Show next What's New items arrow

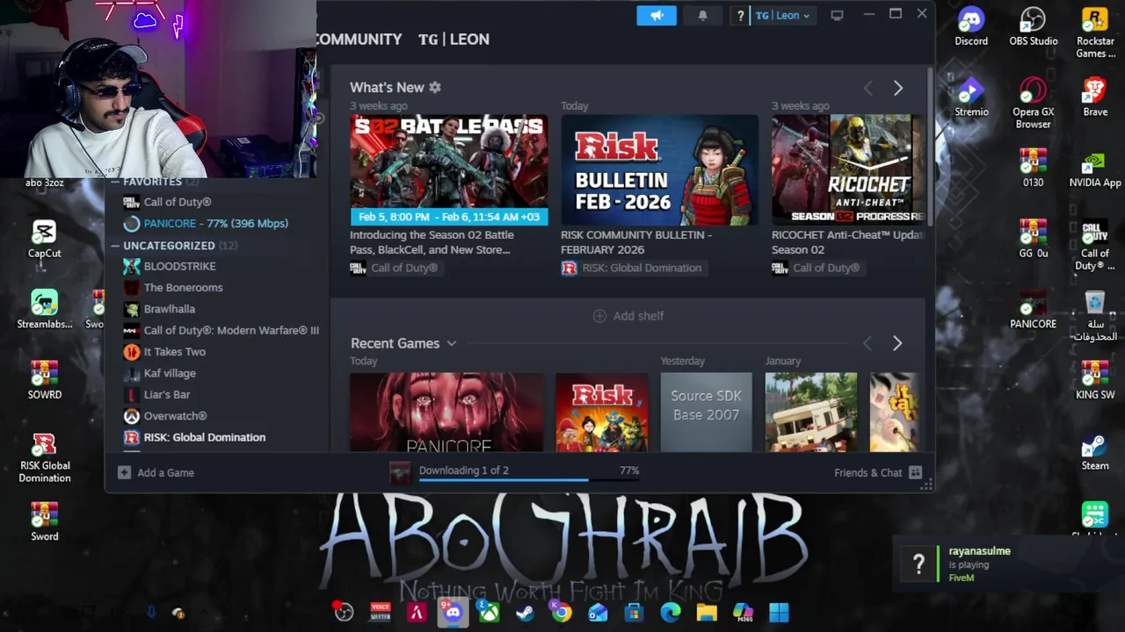897,88
